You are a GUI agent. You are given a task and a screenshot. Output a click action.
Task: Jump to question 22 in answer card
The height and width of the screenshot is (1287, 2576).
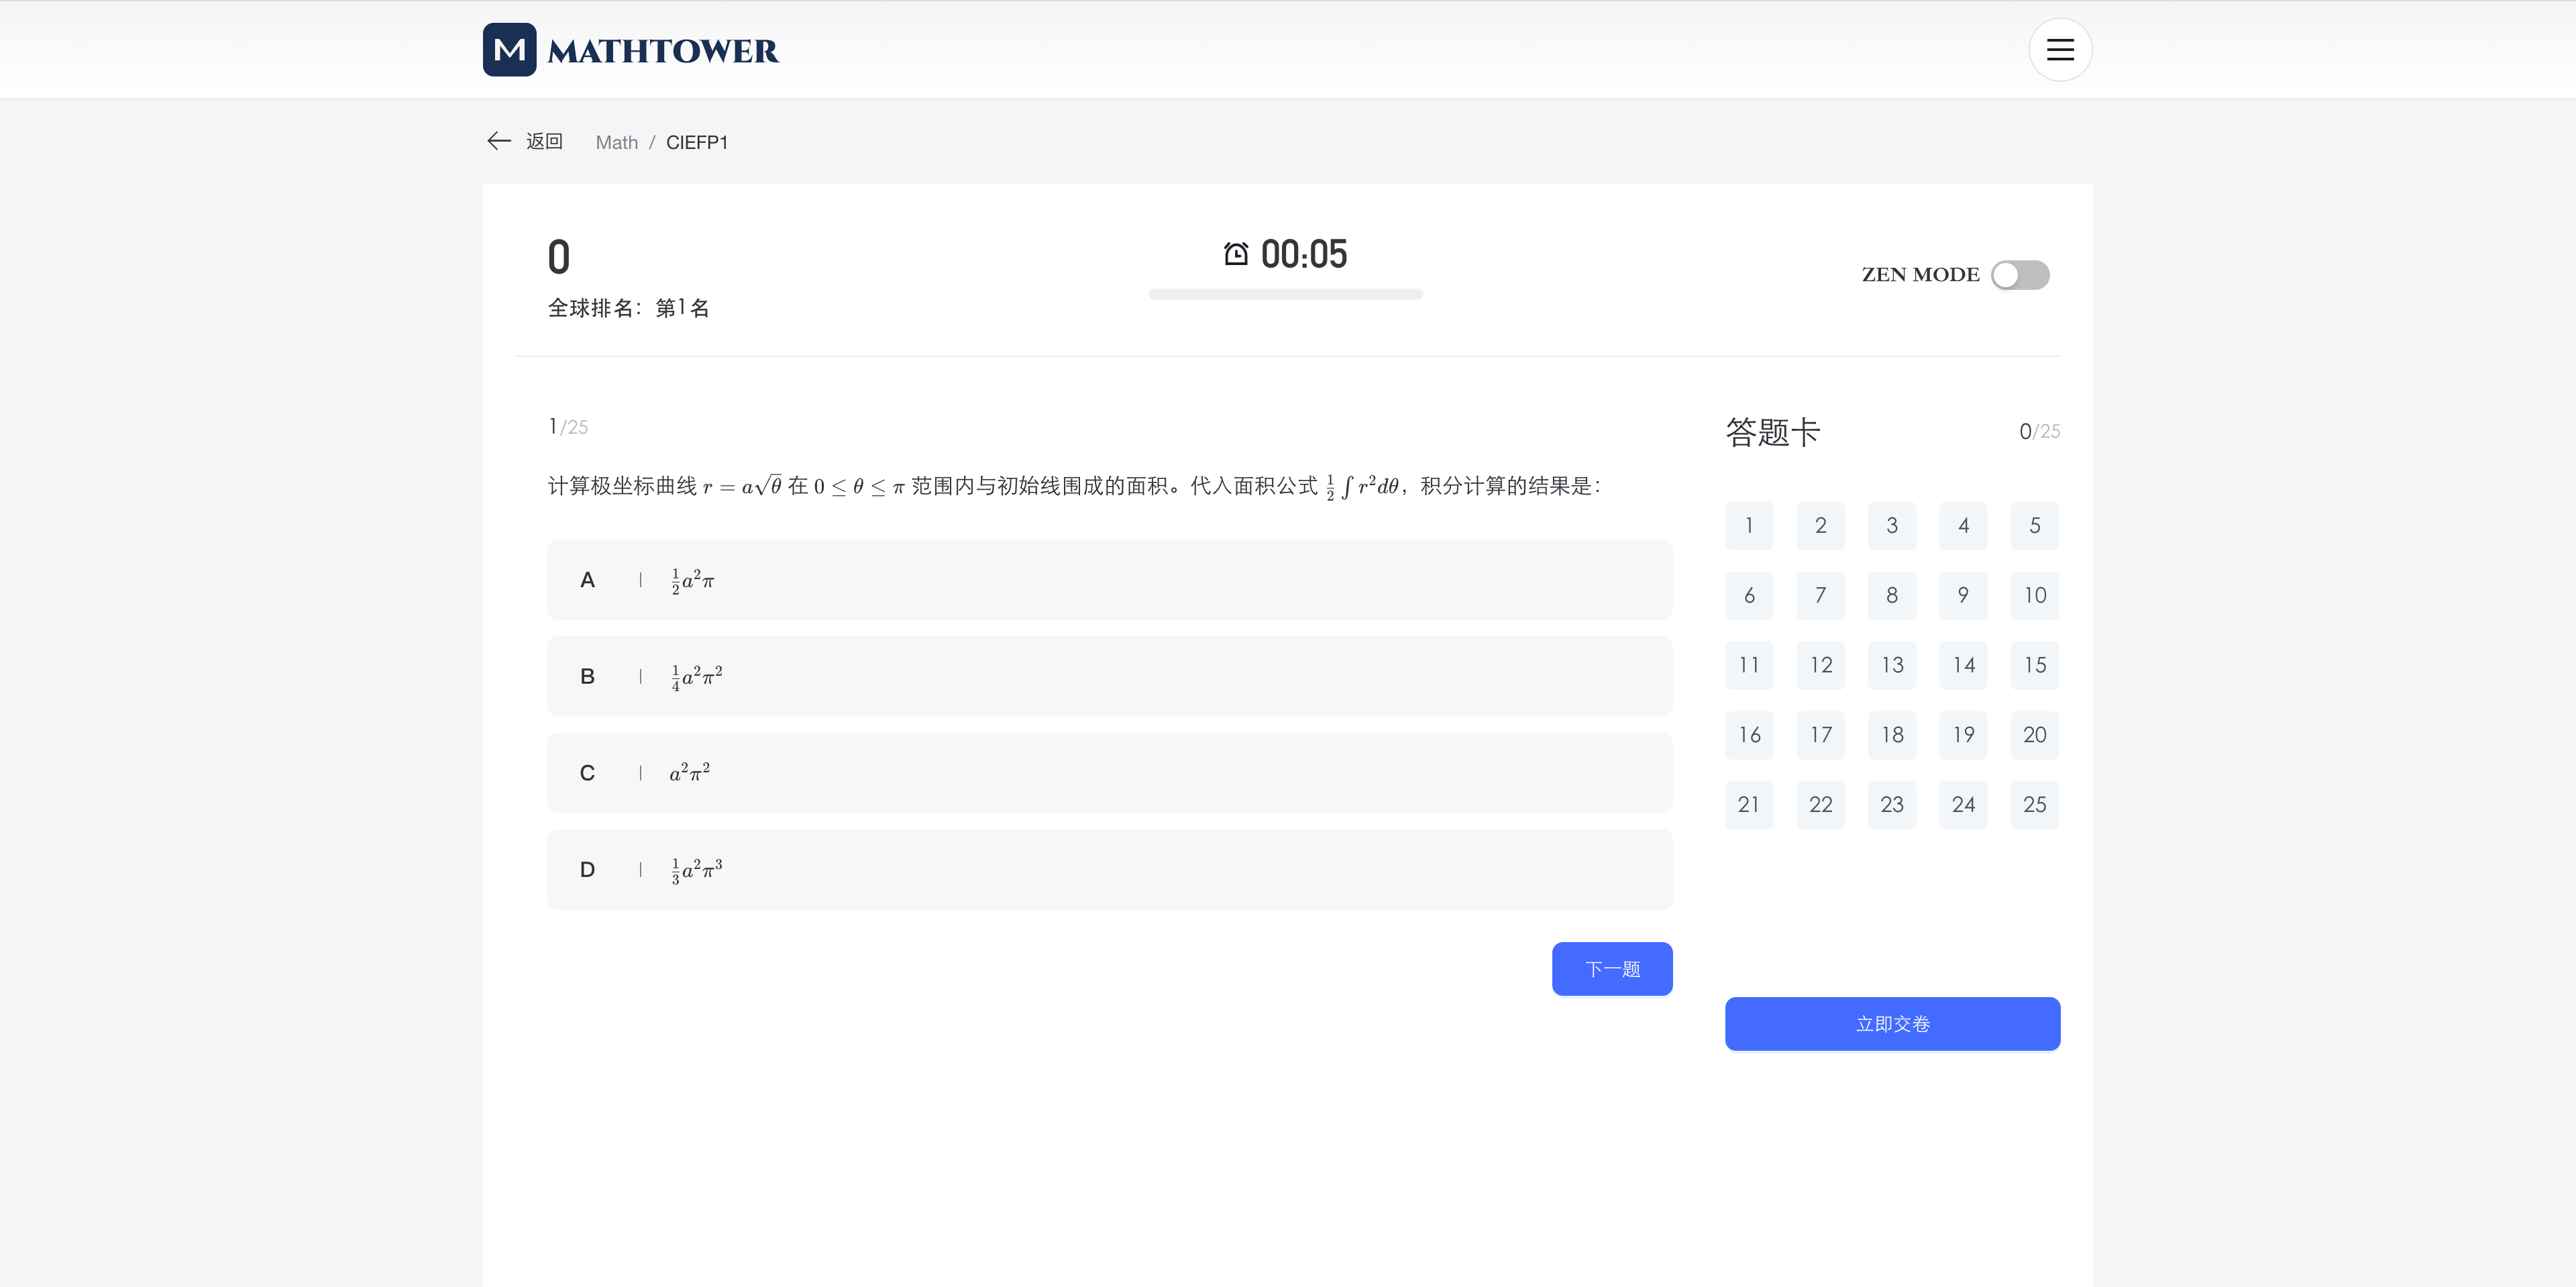[1820, 805]
